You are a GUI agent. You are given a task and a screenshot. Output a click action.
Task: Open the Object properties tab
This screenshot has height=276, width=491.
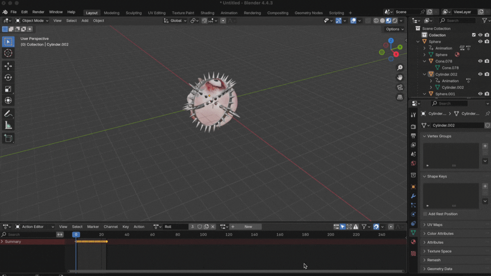point(413,187)
